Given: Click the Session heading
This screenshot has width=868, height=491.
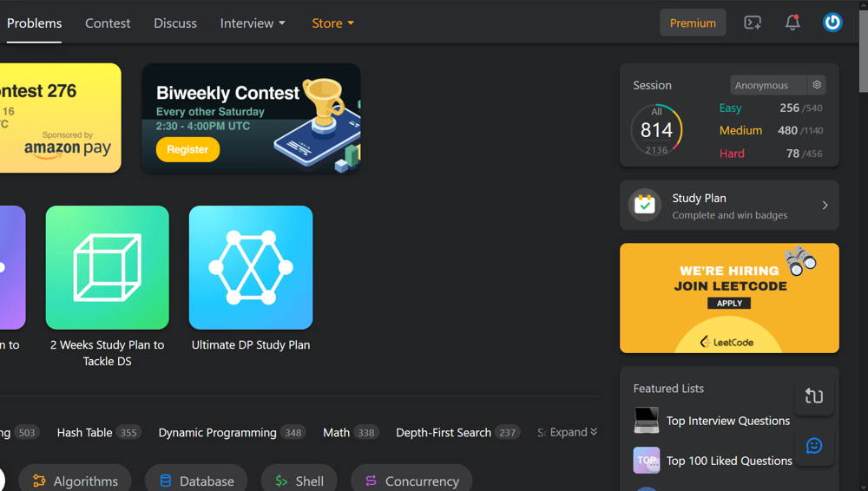Looking at the screenshot, I should 652,85.
